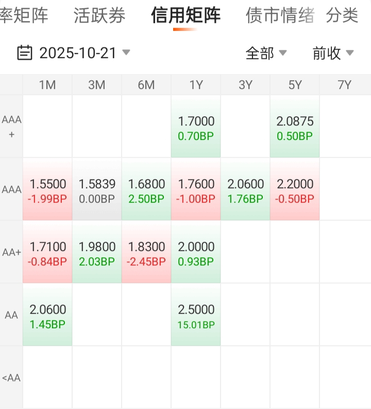Tap the AA+ 3M cell at 1.9800

point(97,254)
